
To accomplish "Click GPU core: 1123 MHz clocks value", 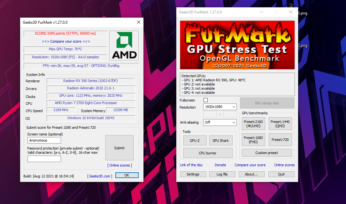I will [90, 95].
